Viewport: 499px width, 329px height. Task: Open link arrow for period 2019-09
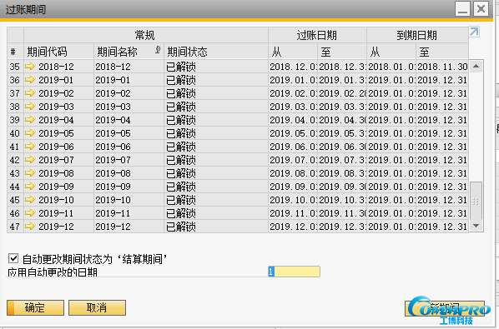(x=30, y=187)
